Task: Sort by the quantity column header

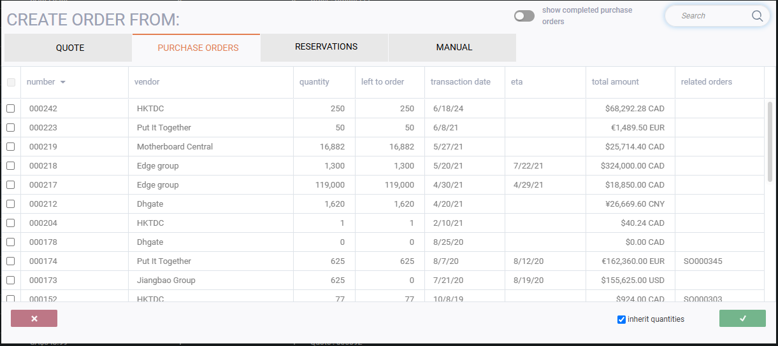Action: click(x=315, y=82)
